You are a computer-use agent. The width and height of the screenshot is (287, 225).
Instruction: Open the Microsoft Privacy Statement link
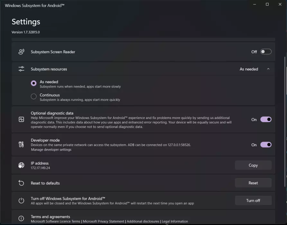(x=103, y=221)
